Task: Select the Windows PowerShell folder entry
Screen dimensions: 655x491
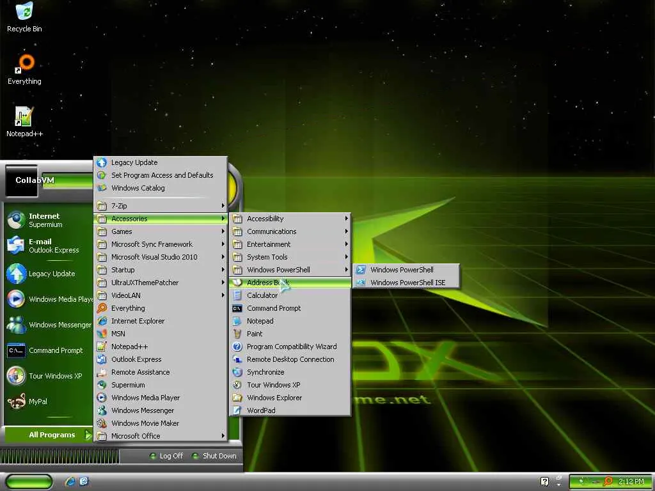Action: [x=290, y=270]
